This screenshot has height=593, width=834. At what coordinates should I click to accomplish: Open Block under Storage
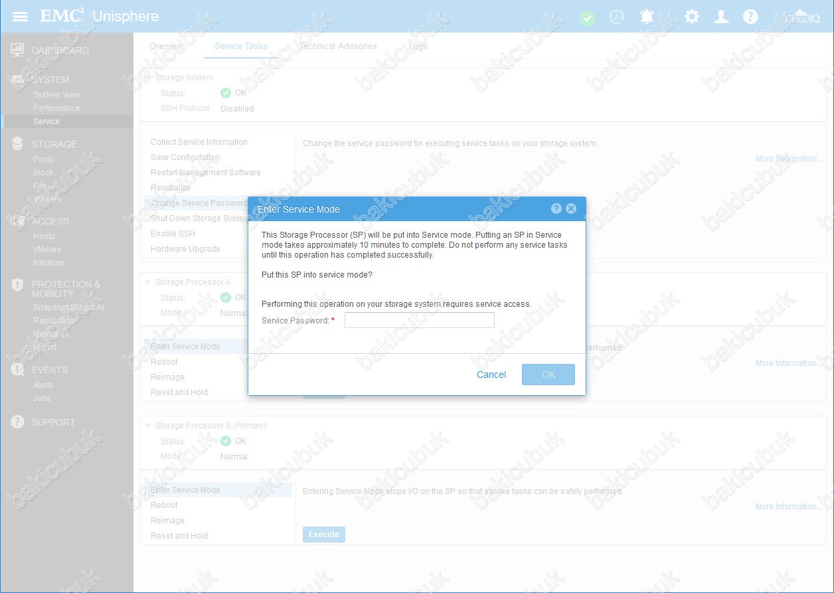(43, 173)
